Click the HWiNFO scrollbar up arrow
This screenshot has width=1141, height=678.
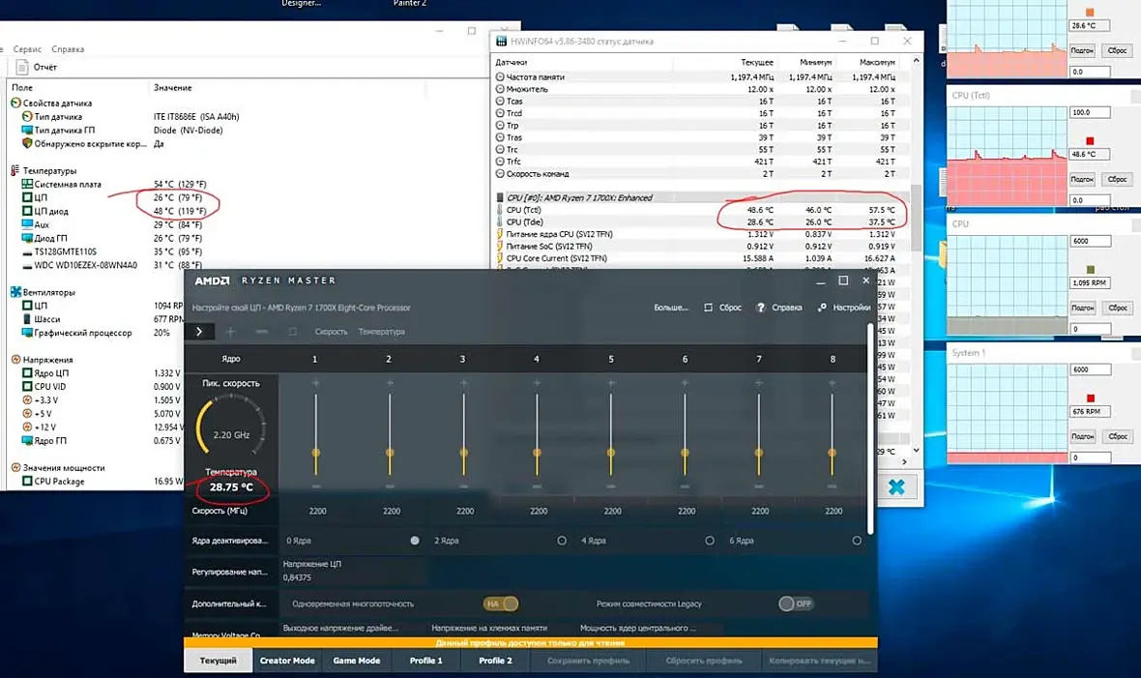pyautogui.click(x=916, y=61)
